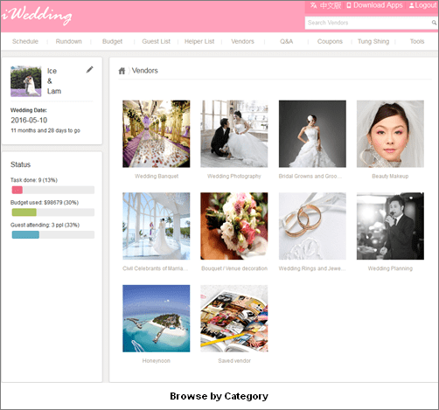The height and width of the screenshot is (410, 439).
Task: Open the Tung Shing menu item
Action: [373, 41]
